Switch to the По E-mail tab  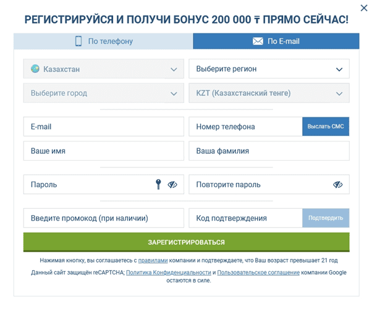coord(276,41)
